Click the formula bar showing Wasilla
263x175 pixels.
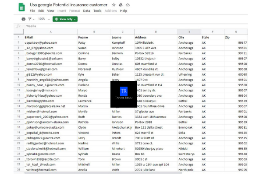tap(136, 26)
